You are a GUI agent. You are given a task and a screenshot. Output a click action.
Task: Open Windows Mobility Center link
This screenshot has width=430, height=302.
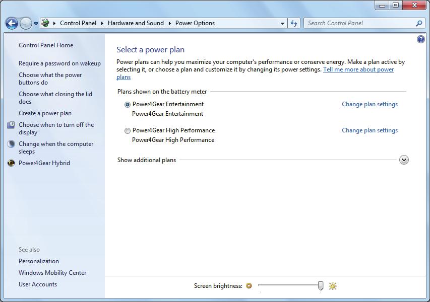[52, 273]
